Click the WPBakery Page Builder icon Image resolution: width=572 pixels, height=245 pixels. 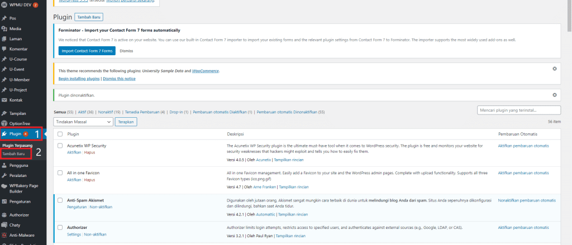point(4,186)
